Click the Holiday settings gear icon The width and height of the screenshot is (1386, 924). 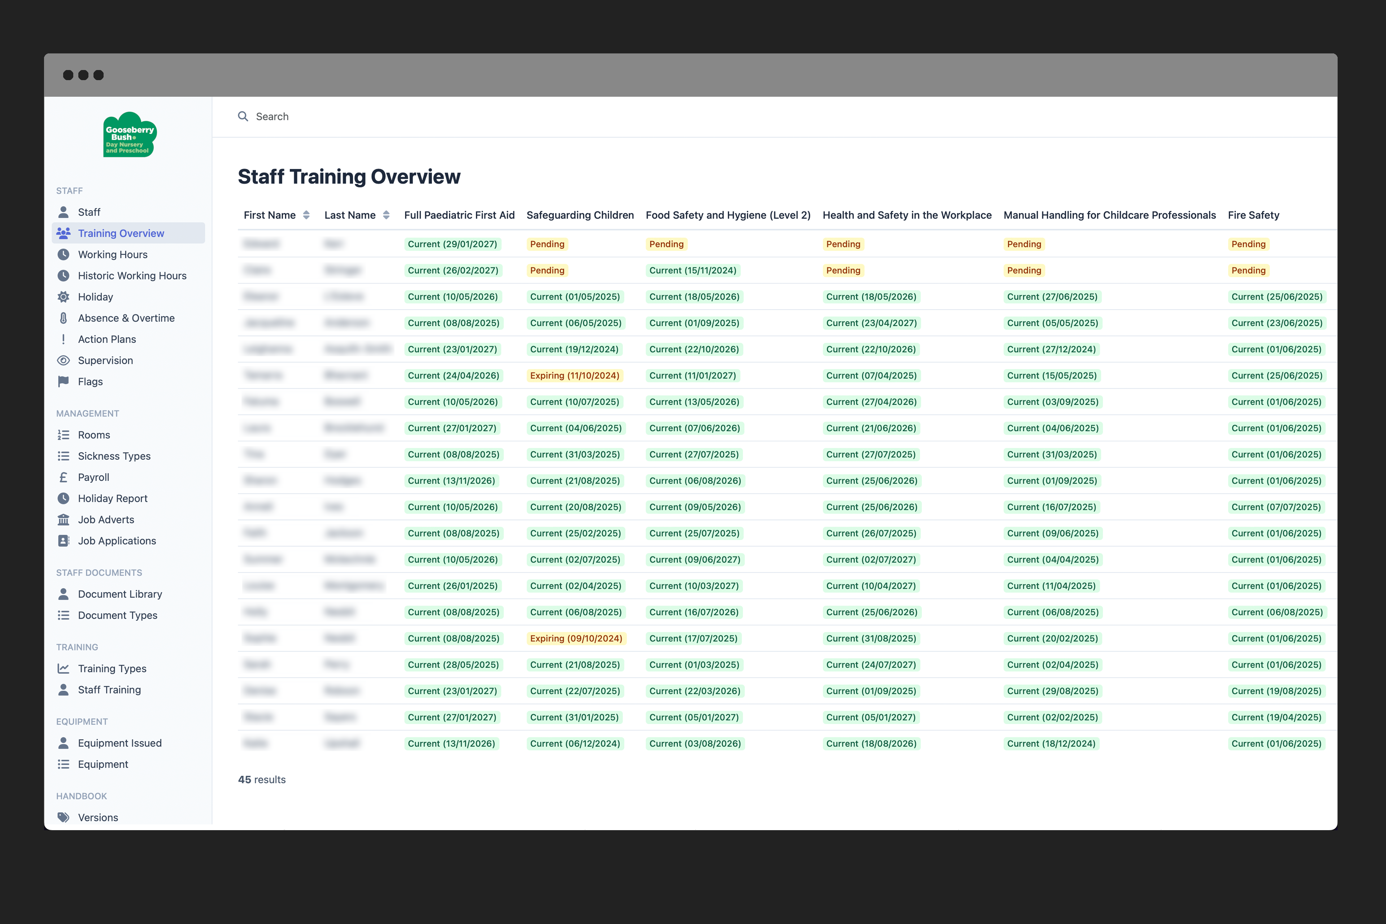tap(64, 296)
